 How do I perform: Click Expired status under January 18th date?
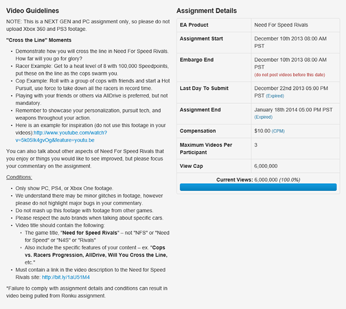pos(263,117)
